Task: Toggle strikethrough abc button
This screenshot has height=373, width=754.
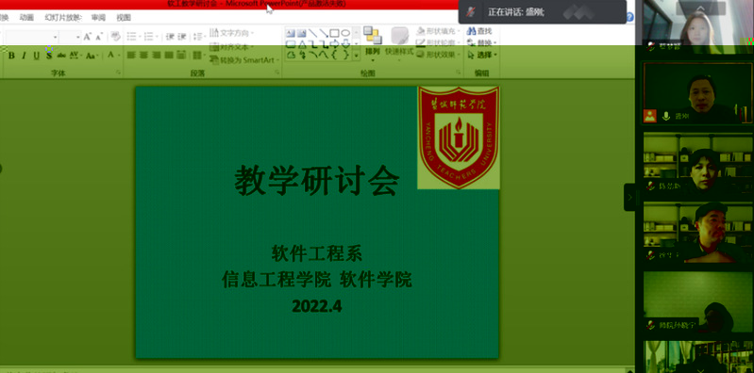Action: click(x=61, y=56)
